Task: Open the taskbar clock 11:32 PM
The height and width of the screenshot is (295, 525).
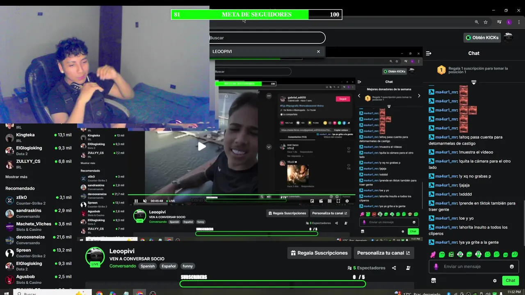Action: pos(514,293)
